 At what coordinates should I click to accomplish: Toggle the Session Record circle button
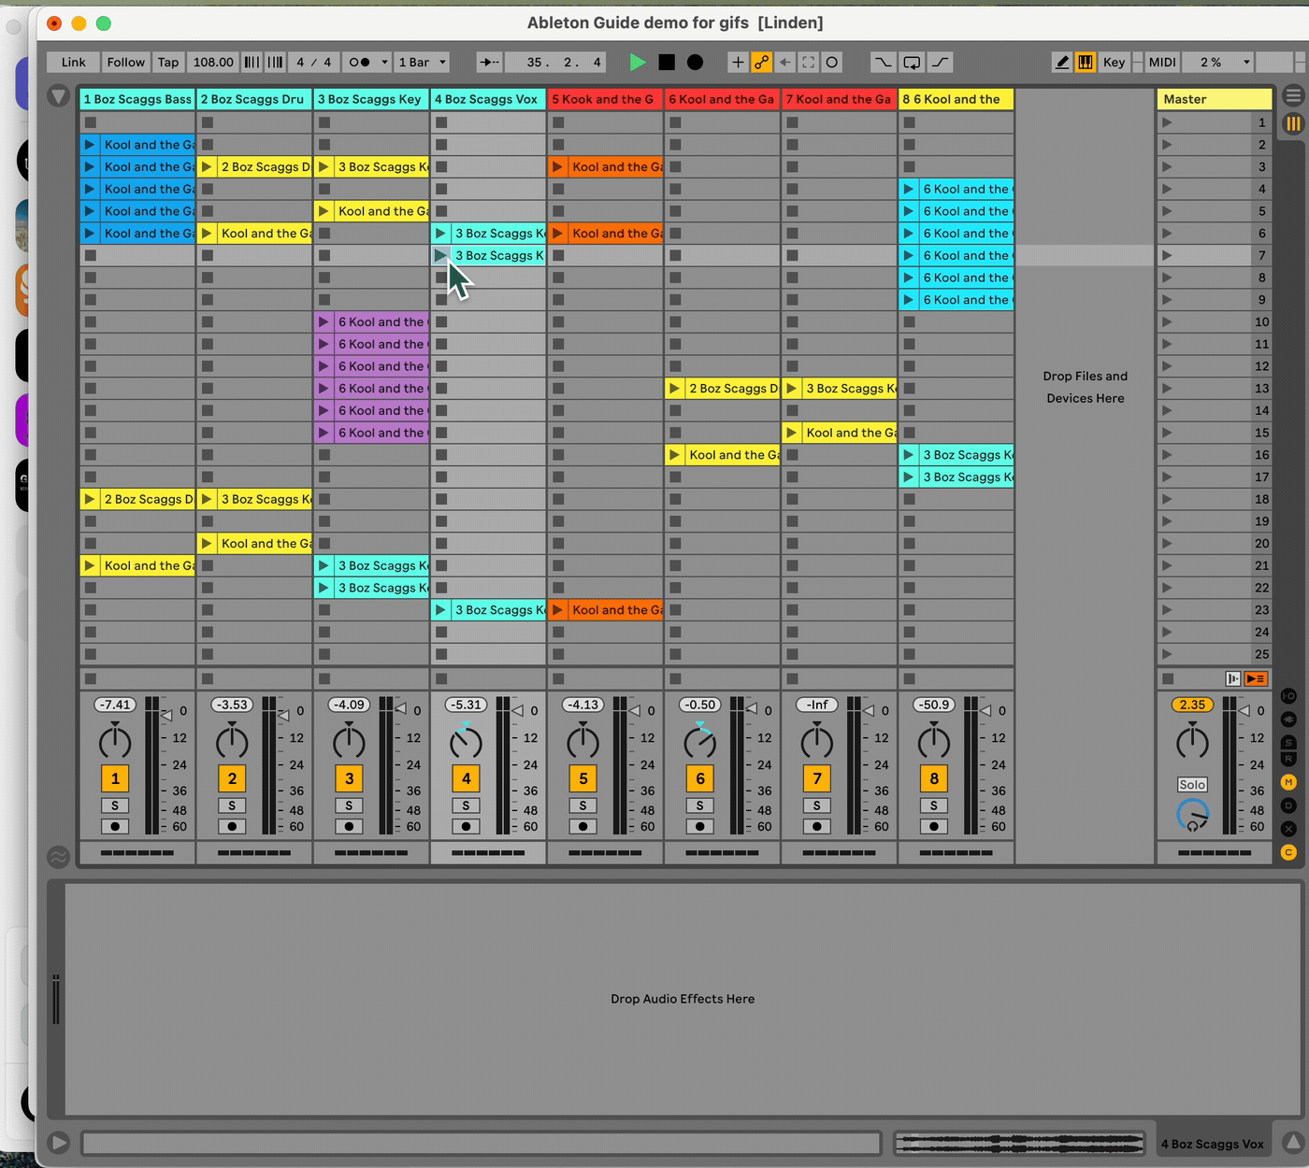click(832, 63)
